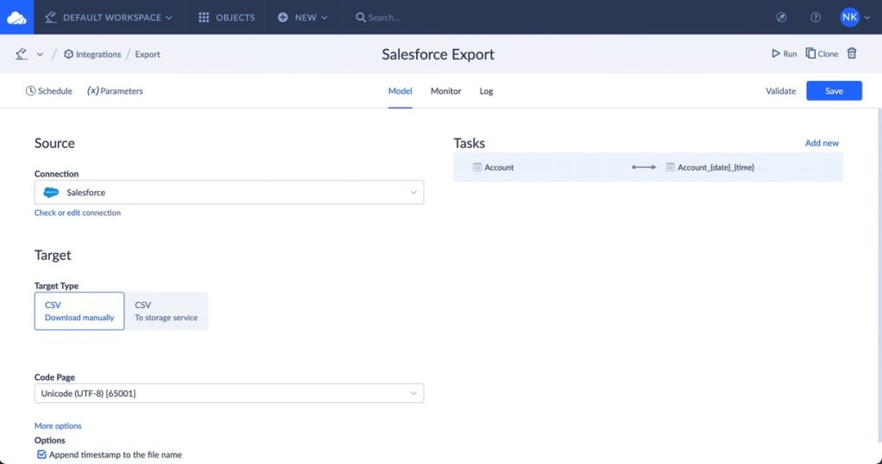Toggle Append timestamp to the file name
882x464 pixels.
41,455
